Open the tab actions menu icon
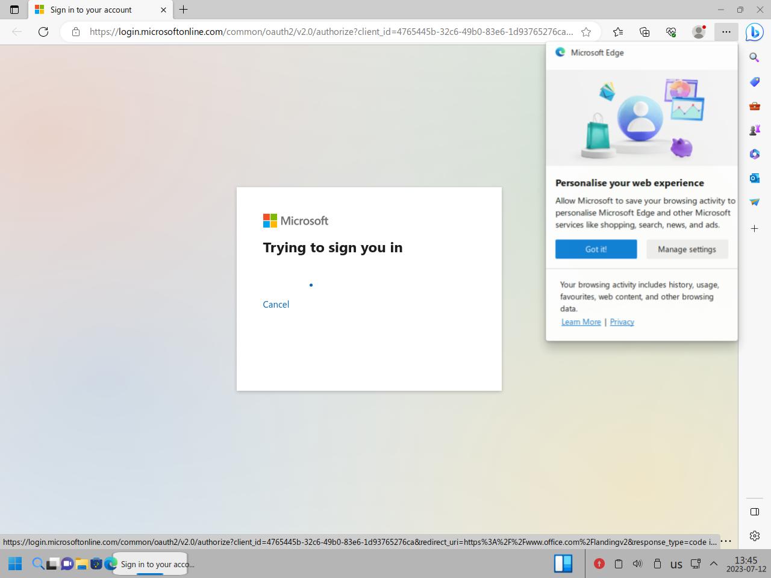Screen dimensions: 771x578 click(14, 10)
